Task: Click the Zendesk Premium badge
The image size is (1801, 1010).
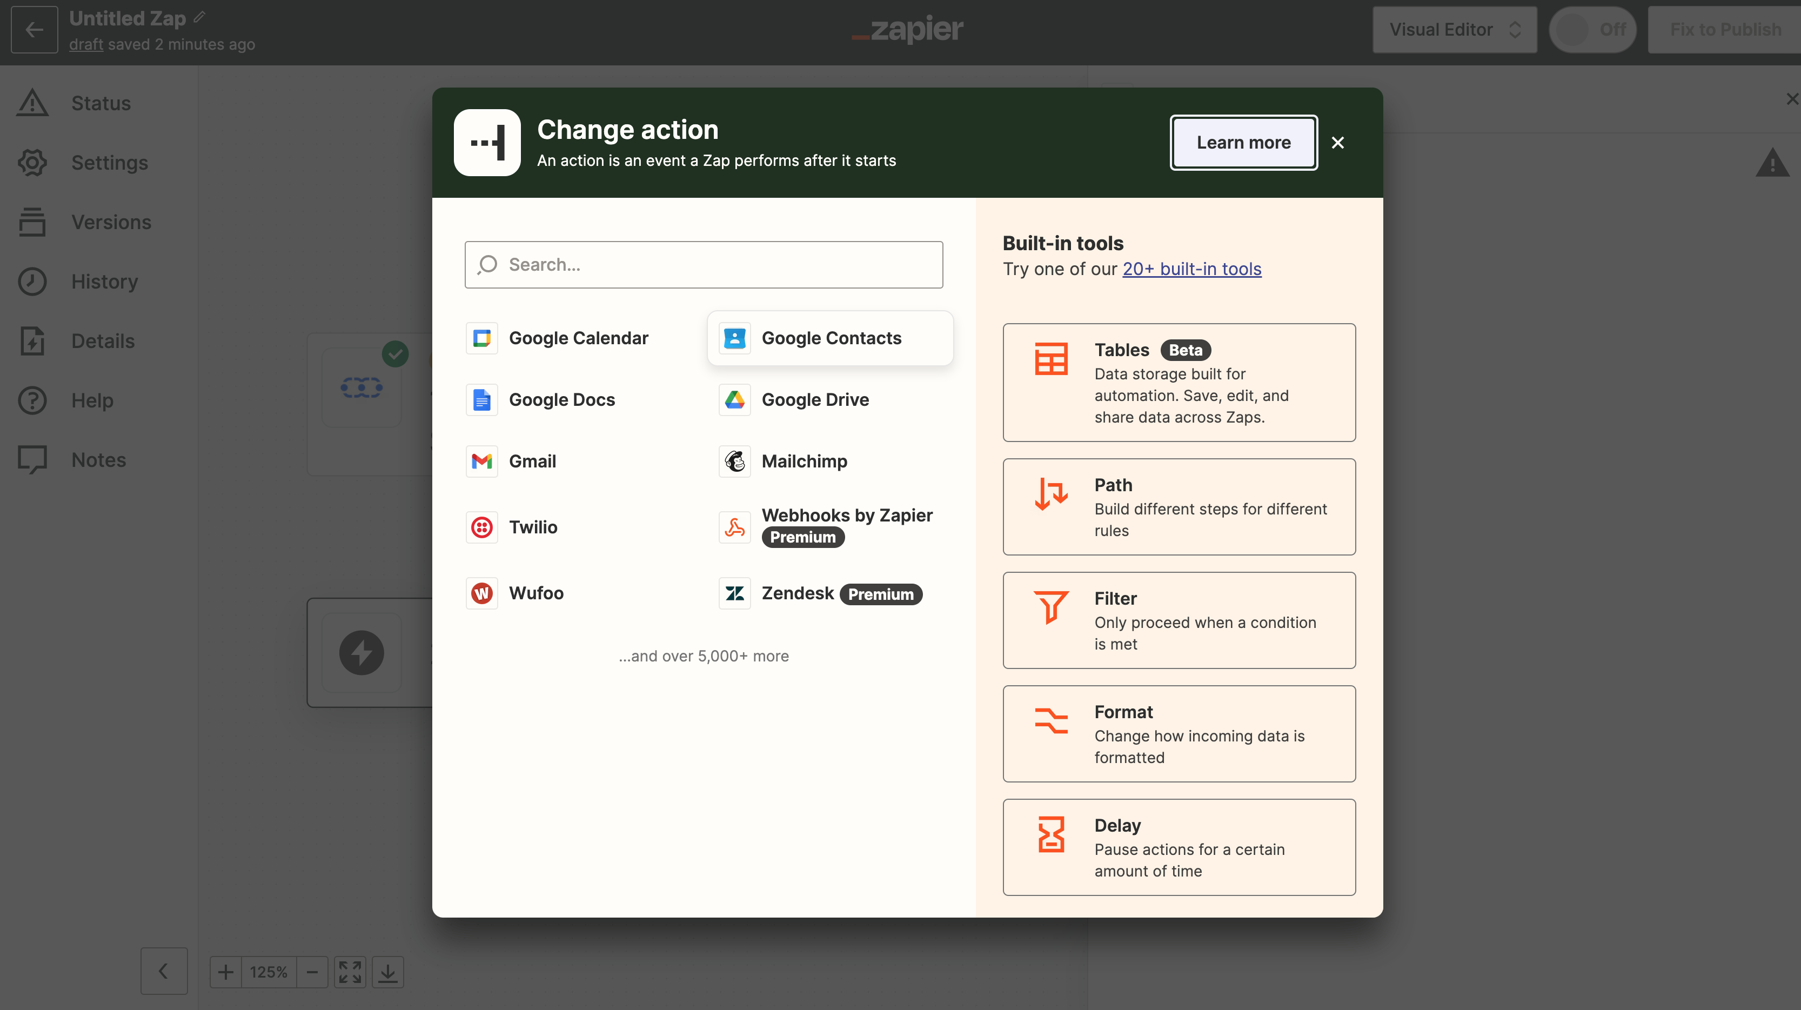Action: (881, 594)
